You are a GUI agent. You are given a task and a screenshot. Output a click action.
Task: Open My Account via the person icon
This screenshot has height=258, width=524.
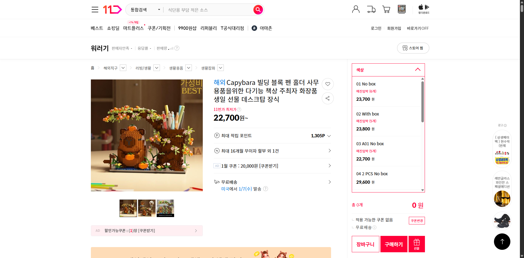coord(356,9)
